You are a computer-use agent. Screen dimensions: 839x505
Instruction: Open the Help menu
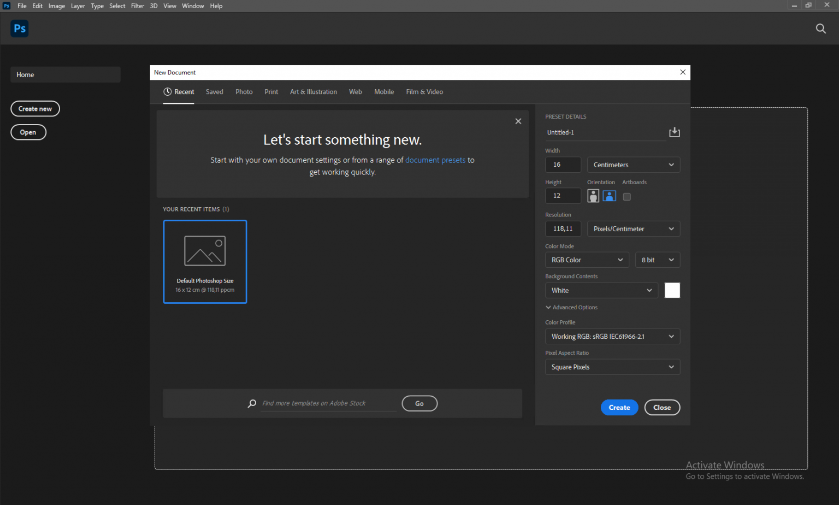[x=216, y=6]
